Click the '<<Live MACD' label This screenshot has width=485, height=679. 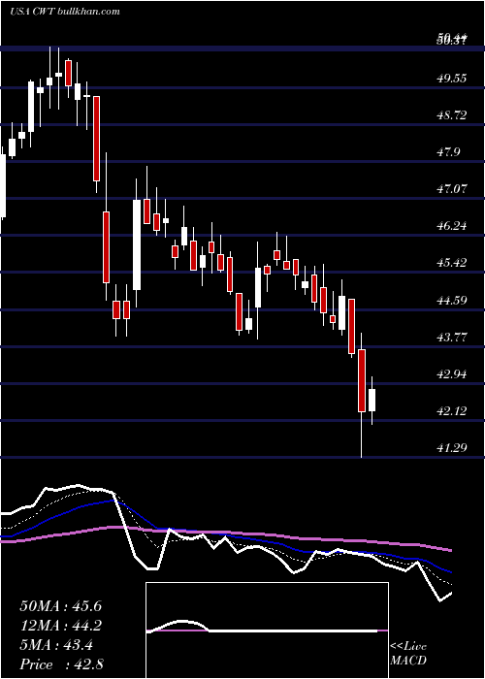(x=408, y=654)
